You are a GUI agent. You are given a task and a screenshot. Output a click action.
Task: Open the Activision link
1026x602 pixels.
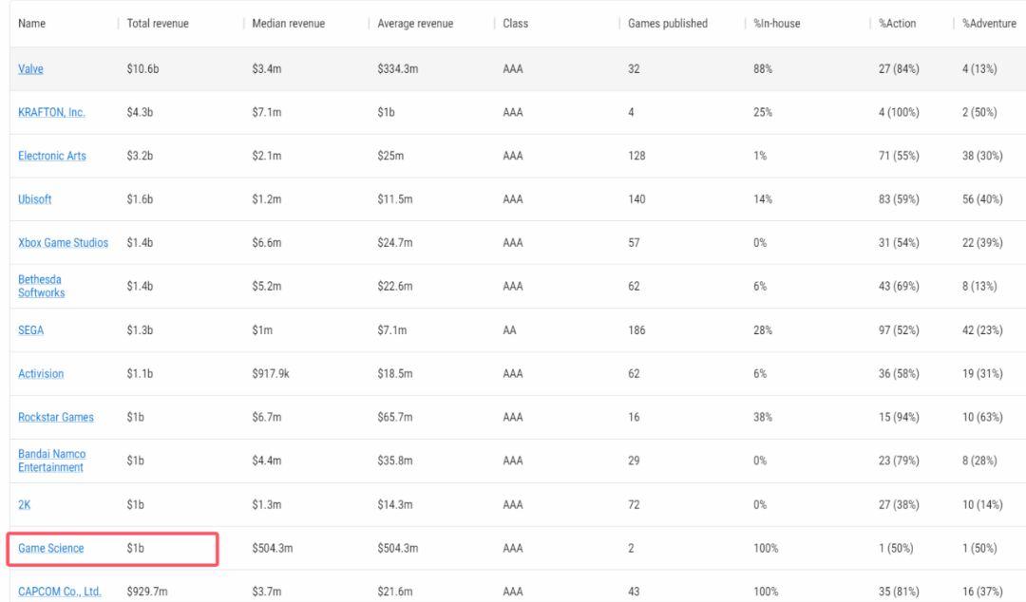click(41, 373)
